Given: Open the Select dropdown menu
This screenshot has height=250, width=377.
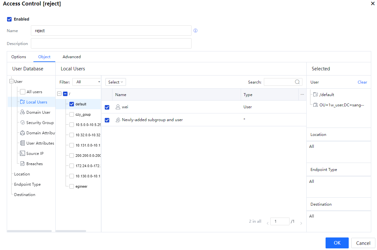Looking at the screenshot, I should [x=115, y=82].
